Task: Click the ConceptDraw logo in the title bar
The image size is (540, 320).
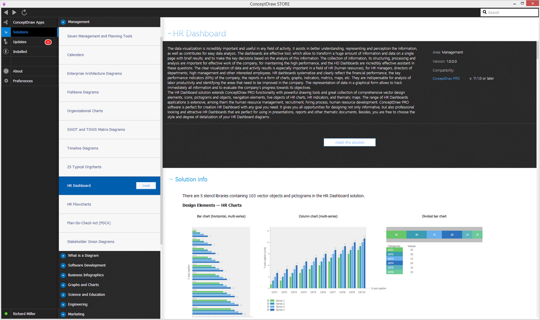Action: click(4, 4)
